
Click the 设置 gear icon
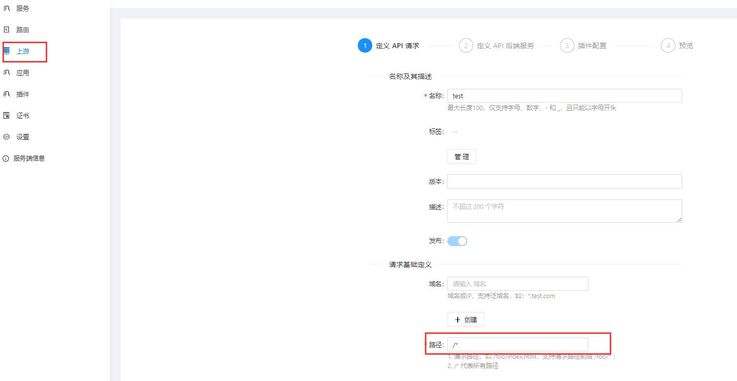[6, 137]
